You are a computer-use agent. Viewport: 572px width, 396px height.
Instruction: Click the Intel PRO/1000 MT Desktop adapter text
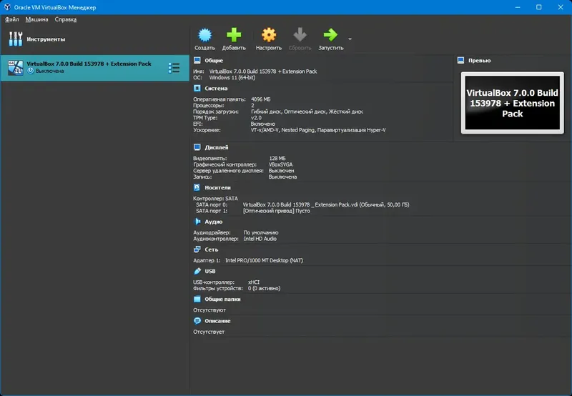(x=264, y=260)
